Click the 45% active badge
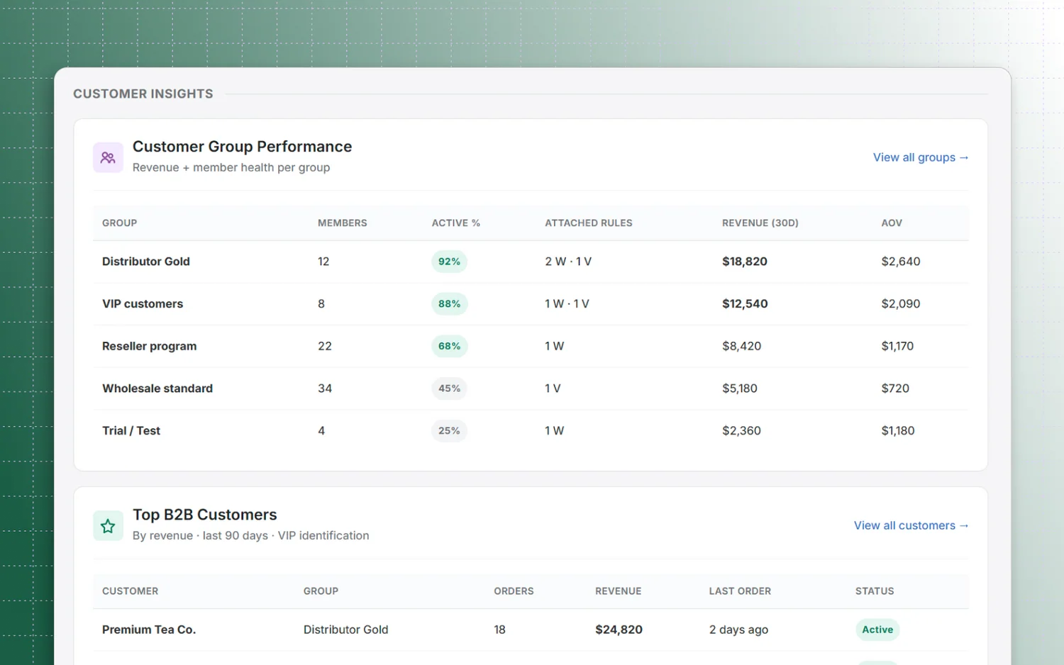The width and height of the screenshot is (1064, 665). (x=449, y=389)
